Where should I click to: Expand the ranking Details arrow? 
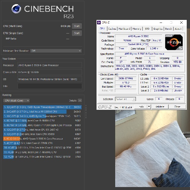tap(80, 100)
